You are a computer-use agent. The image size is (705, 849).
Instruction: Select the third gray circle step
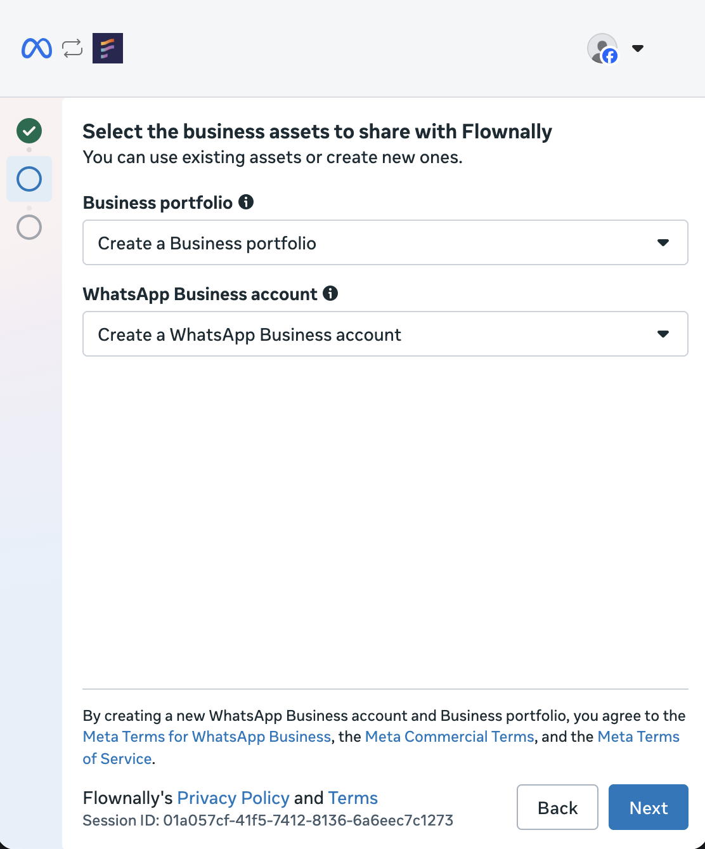tap(29, 227)
